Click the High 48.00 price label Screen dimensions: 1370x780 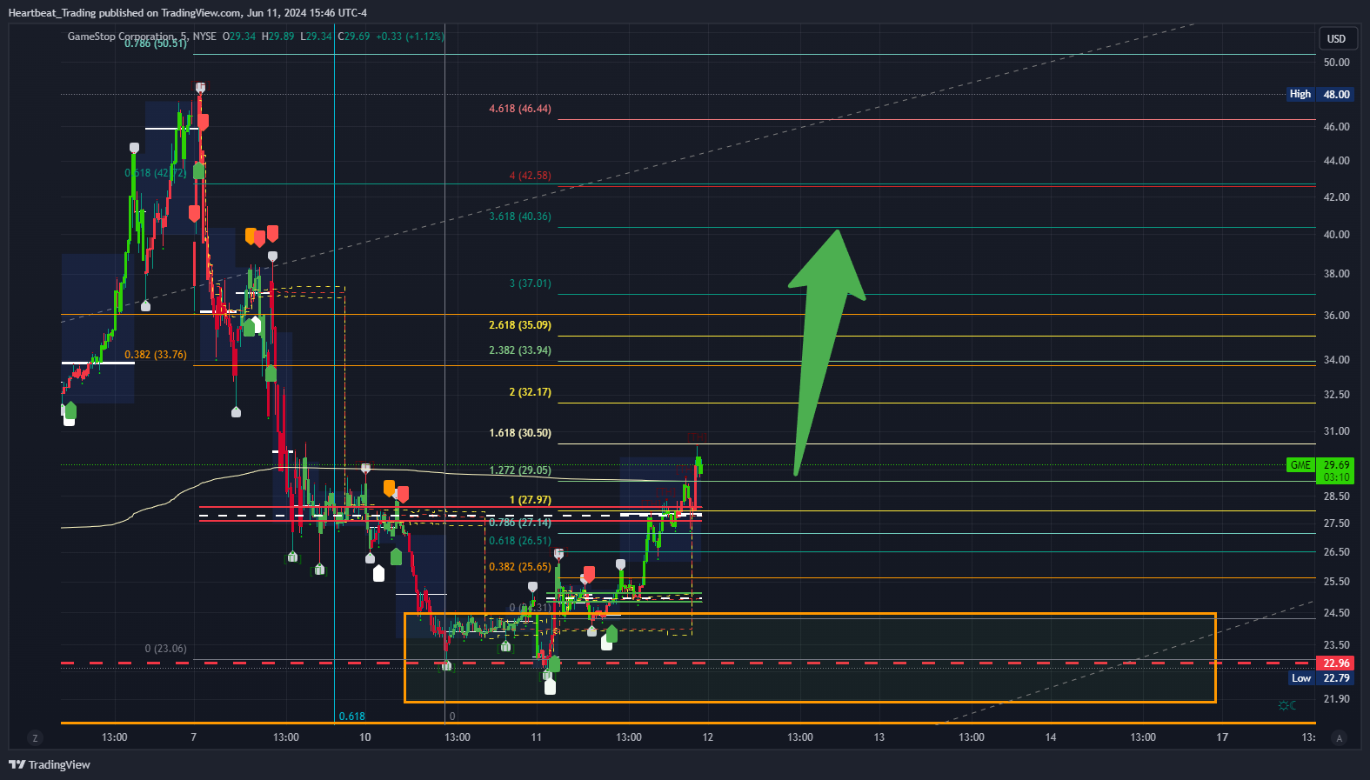click(x=1320, y=94)
